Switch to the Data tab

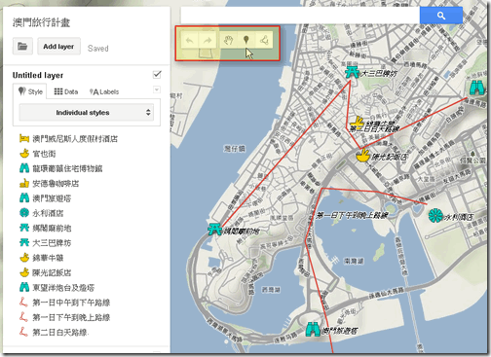(x=66, y=91)
